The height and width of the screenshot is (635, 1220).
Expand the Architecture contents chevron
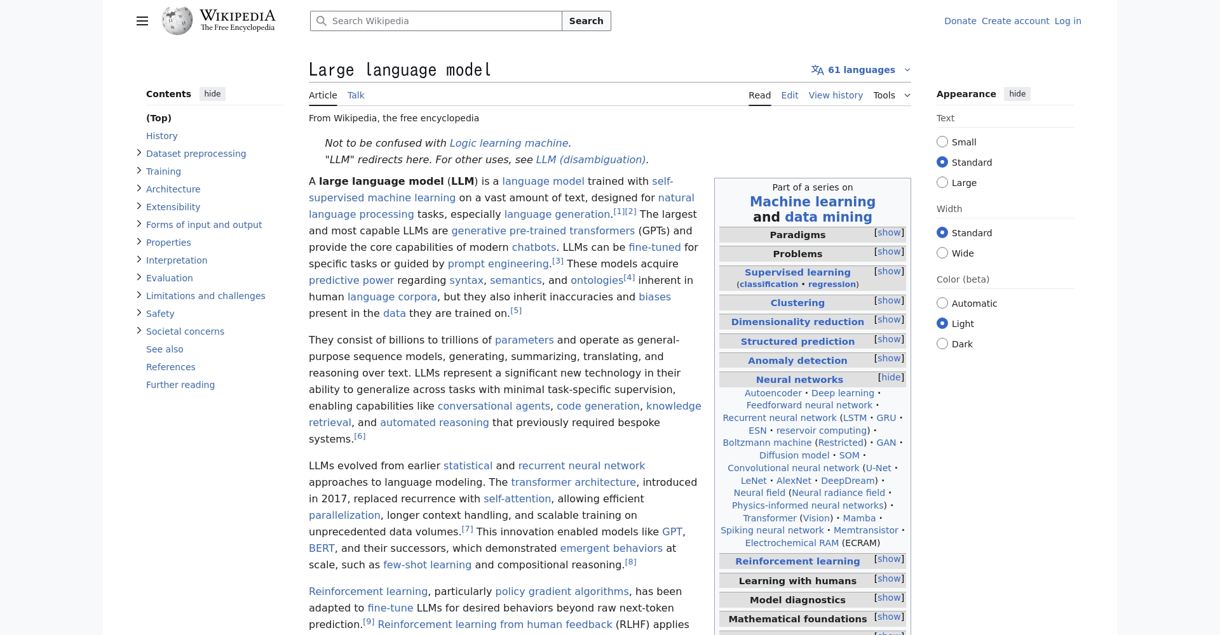coord(139,189)
